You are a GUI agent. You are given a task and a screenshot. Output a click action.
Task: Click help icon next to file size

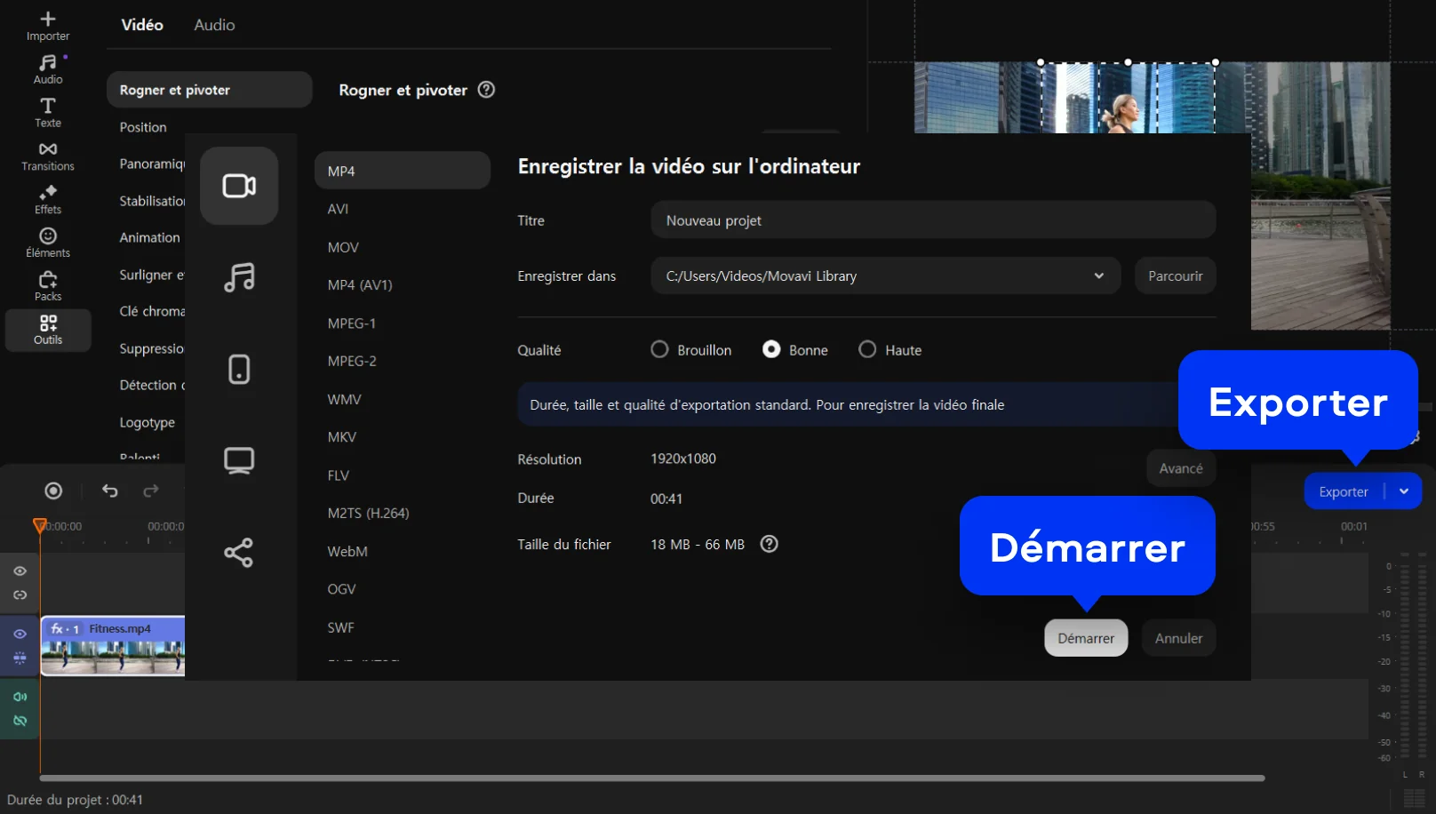(x=770, y=544)
